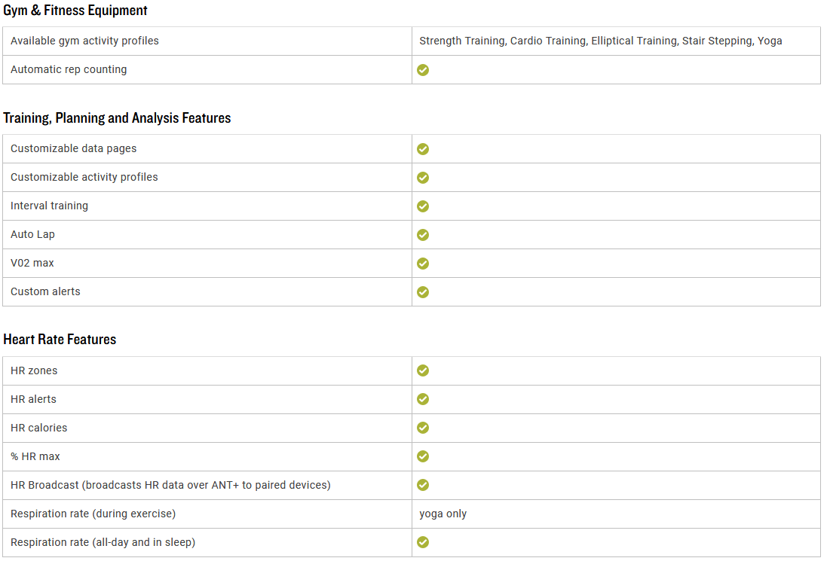The height and width of the screenshot is (561, 827).
Task: Click the all-day Respiration rate checkmark icon
Action: pyautogui.click(x=422, y=542)
